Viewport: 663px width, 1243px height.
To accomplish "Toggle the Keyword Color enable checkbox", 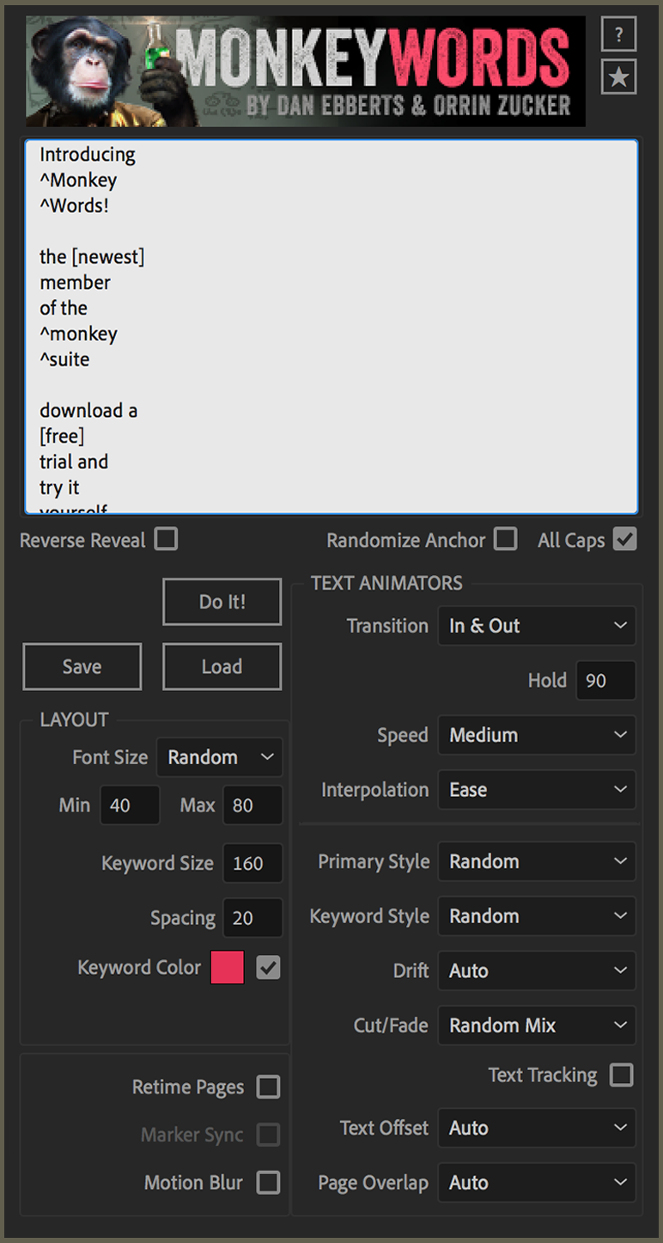I will 269,967.
